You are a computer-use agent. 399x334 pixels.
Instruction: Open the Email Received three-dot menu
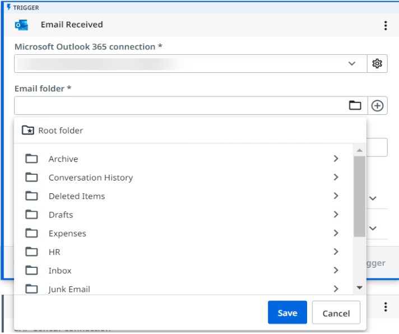coord(385,26)
